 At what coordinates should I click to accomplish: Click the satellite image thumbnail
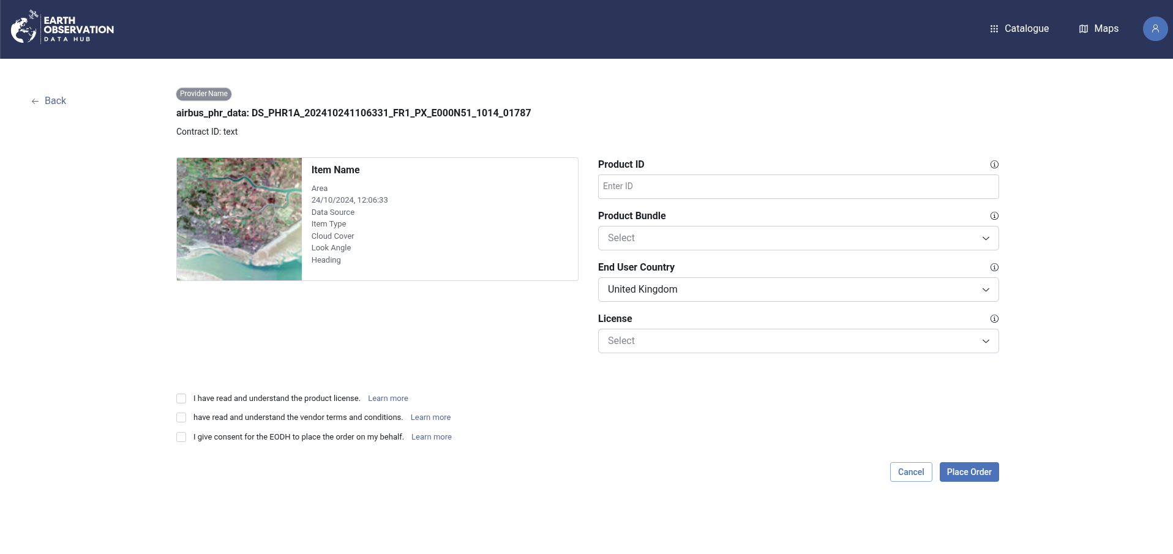(x=239, y=219)
